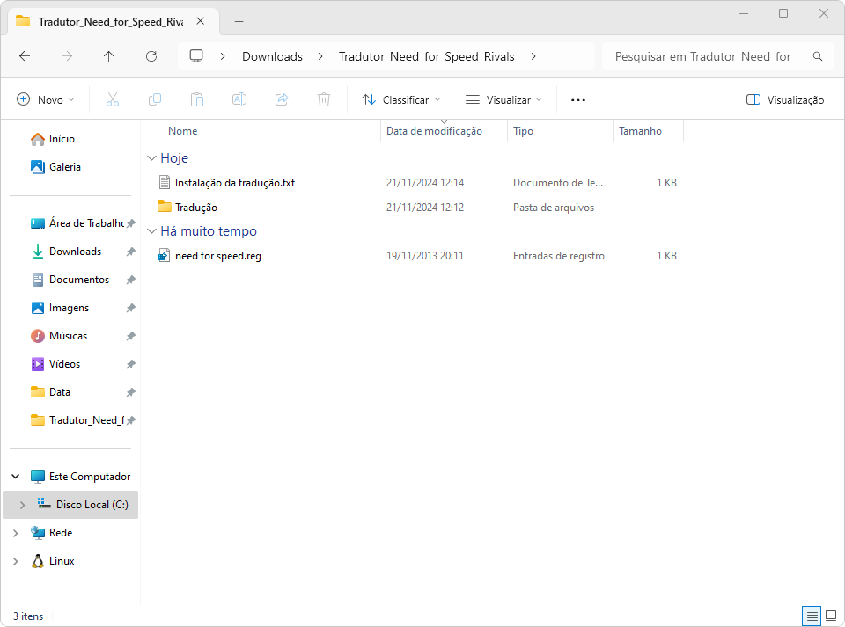Click Downloads in the address breadcrumb
Image resolution: width=845 pixels, height=627 pixels.
(x=272, y=56)
